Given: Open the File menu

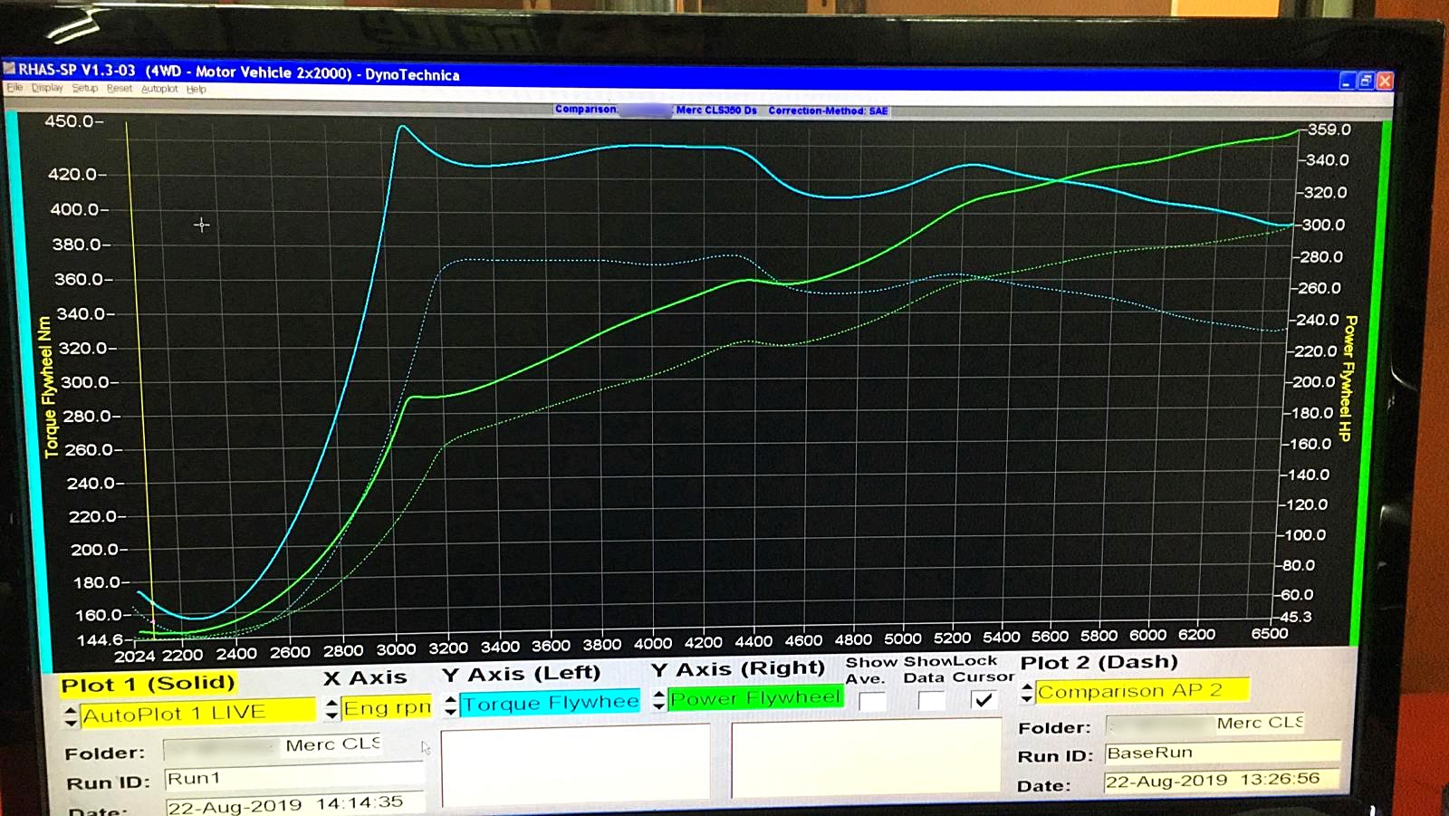Looking at the screenshot, I should [x=14, y=87].
